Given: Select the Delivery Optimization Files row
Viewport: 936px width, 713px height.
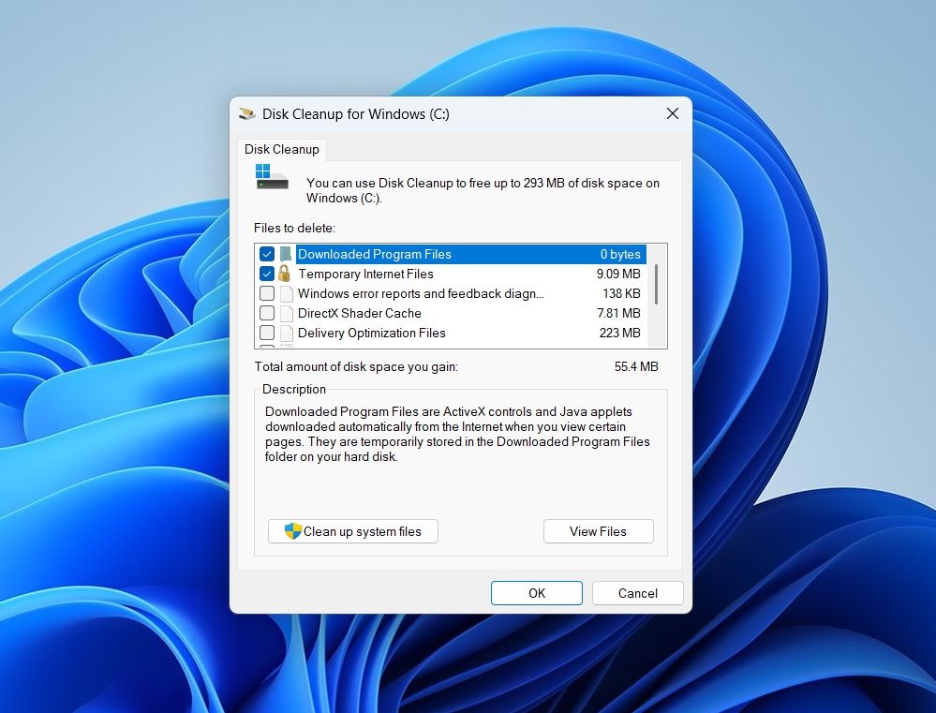Looking at the screenshot, I should 453,334.
